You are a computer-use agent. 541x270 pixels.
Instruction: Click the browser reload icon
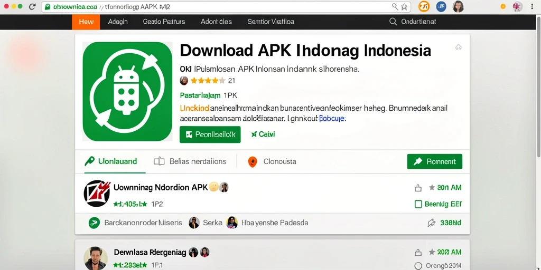click(x=32, y=6)
